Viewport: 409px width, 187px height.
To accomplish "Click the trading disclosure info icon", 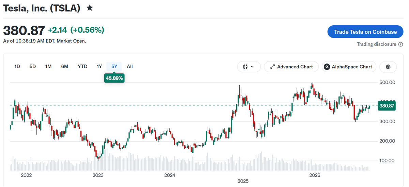I will click(400, 44).
